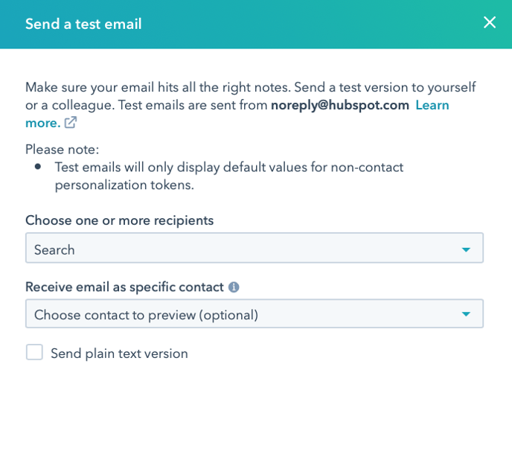Open the Choose contact to preview selector

point(255,313)
